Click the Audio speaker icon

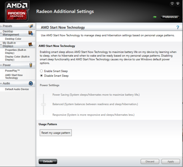(x=31, y=83)
